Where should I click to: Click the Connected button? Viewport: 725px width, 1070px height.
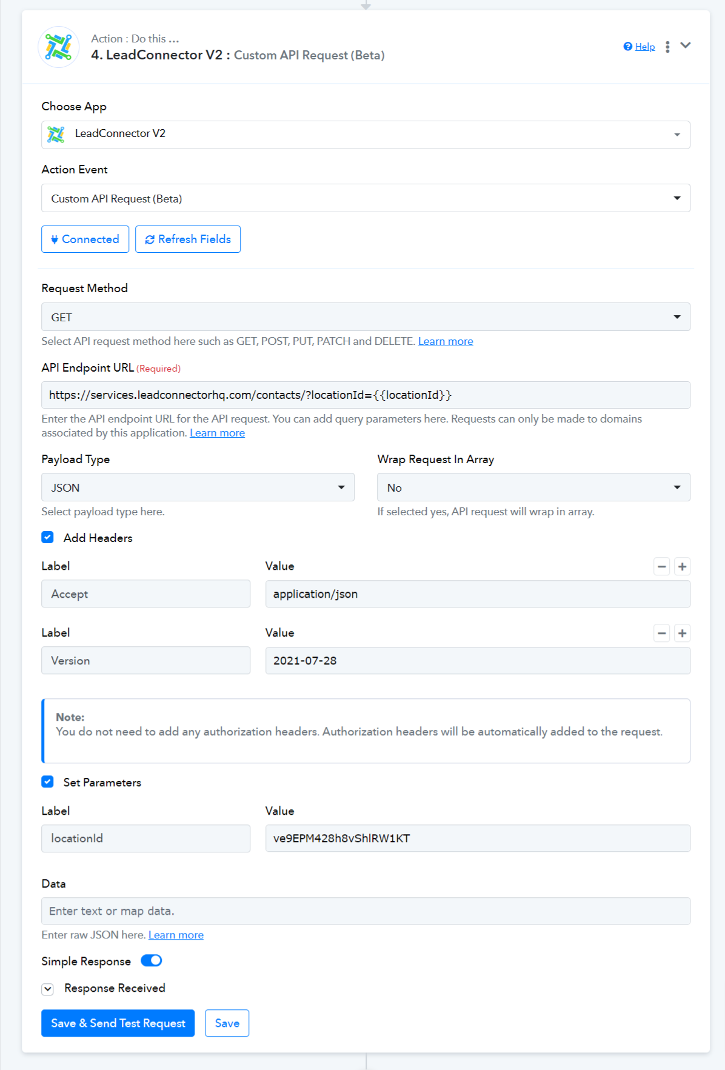(x=85, y=239)
